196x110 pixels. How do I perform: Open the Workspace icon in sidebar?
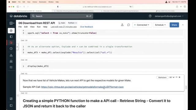point(11,37)
